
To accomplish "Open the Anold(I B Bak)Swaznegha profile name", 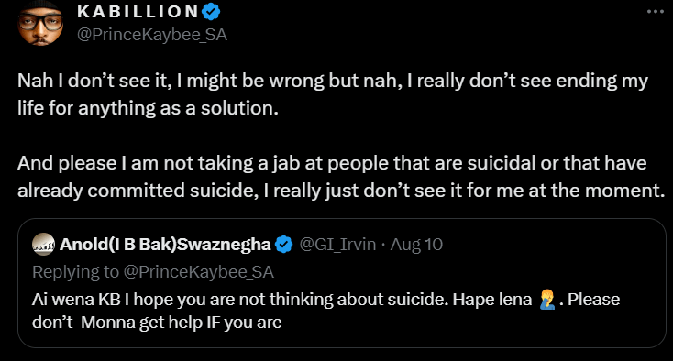I will [x=165, y=245].
